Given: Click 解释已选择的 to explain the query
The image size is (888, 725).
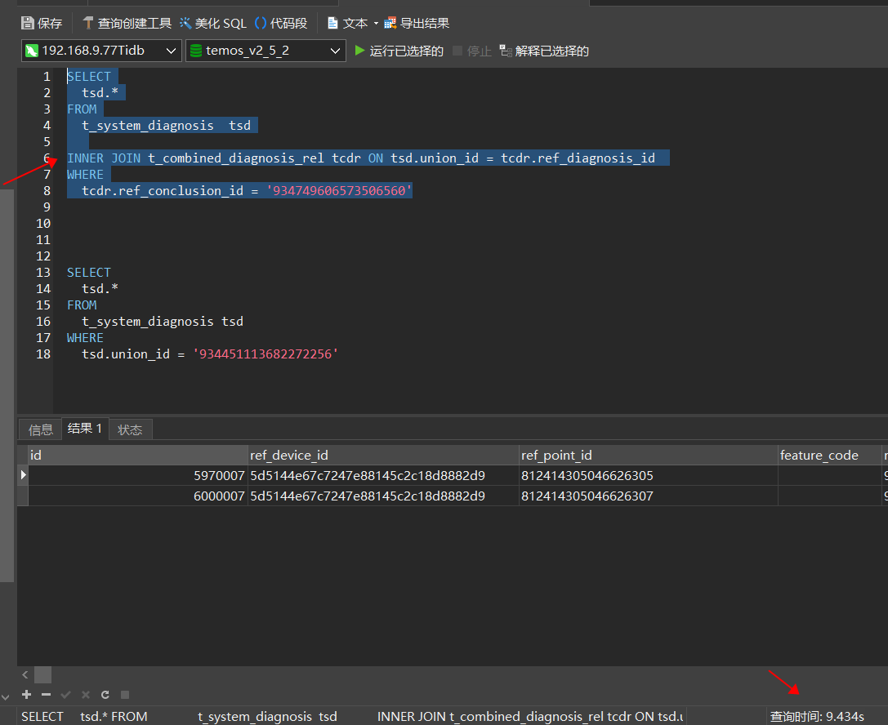Looking at the screenshot, I should coord(544,51).
